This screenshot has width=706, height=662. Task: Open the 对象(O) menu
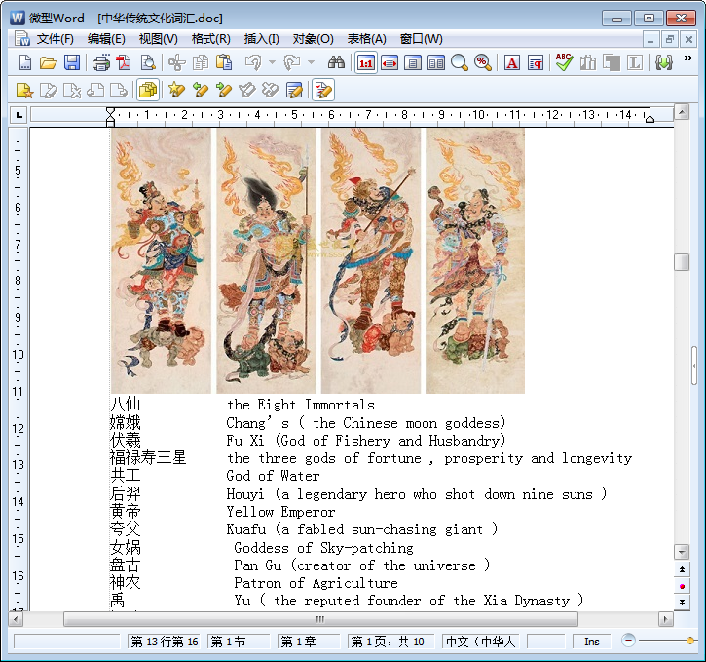click(314, 39)
